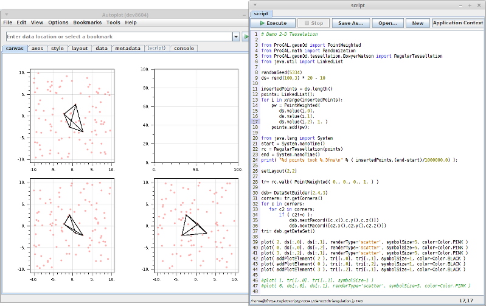Image resolution: width=486 pixels, height=306 pixels.
Task: Show the console tab
Action: coord(184,48)
